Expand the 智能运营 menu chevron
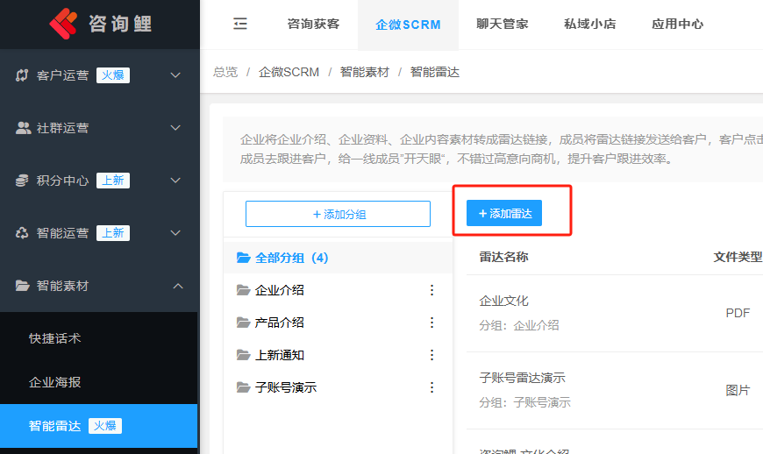This screenshot has height=454, width=763. point(175,233)
